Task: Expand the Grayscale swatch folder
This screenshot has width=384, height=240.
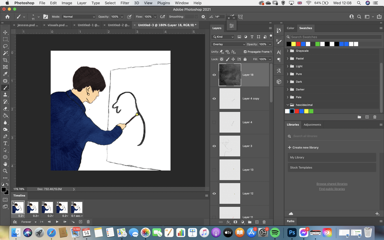Action: click(288, 51)
